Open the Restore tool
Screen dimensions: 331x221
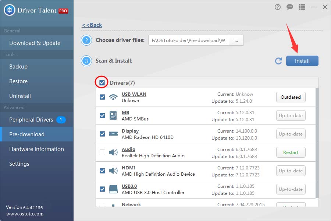36,81
